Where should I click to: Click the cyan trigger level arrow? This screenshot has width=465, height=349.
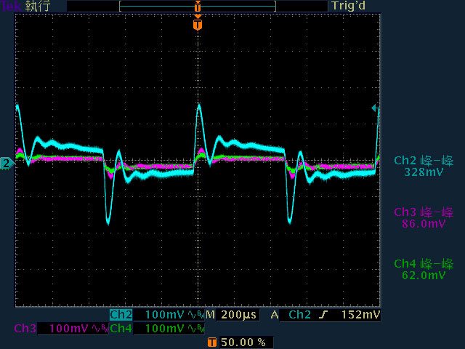click(375, 108)
